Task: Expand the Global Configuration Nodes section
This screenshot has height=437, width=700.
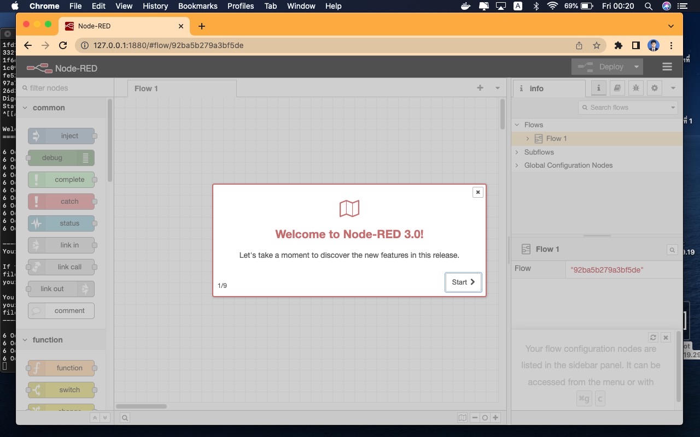Action: point(517,166)
